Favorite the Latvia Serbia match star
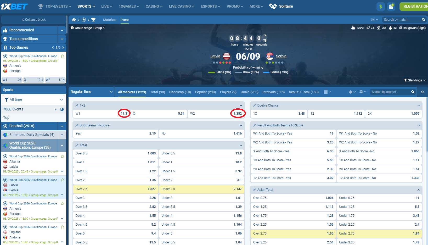This screenshot has width=428, height=245. [62, 180]
